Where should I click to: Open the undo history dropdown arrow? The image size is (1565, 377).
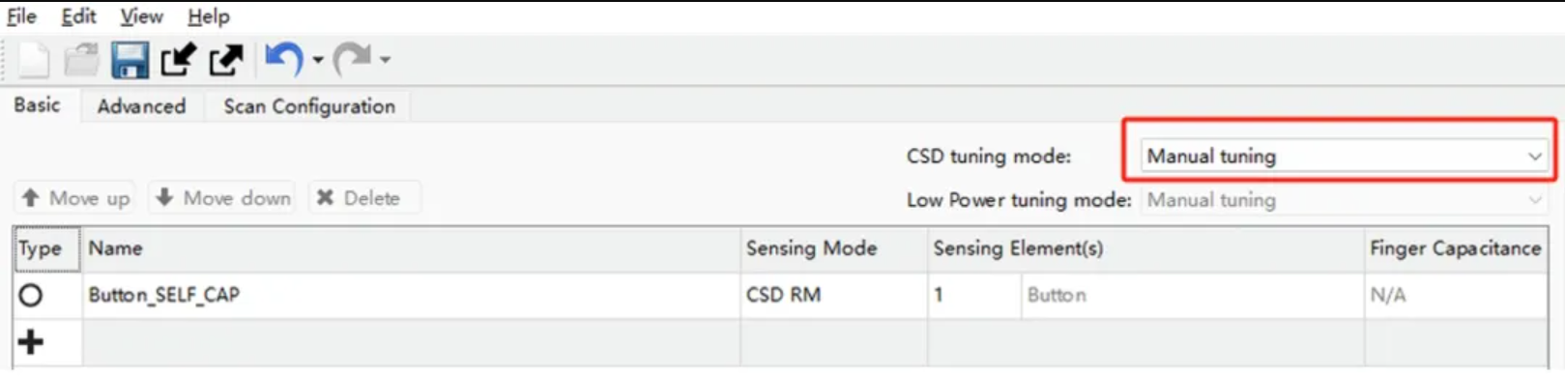317,60
